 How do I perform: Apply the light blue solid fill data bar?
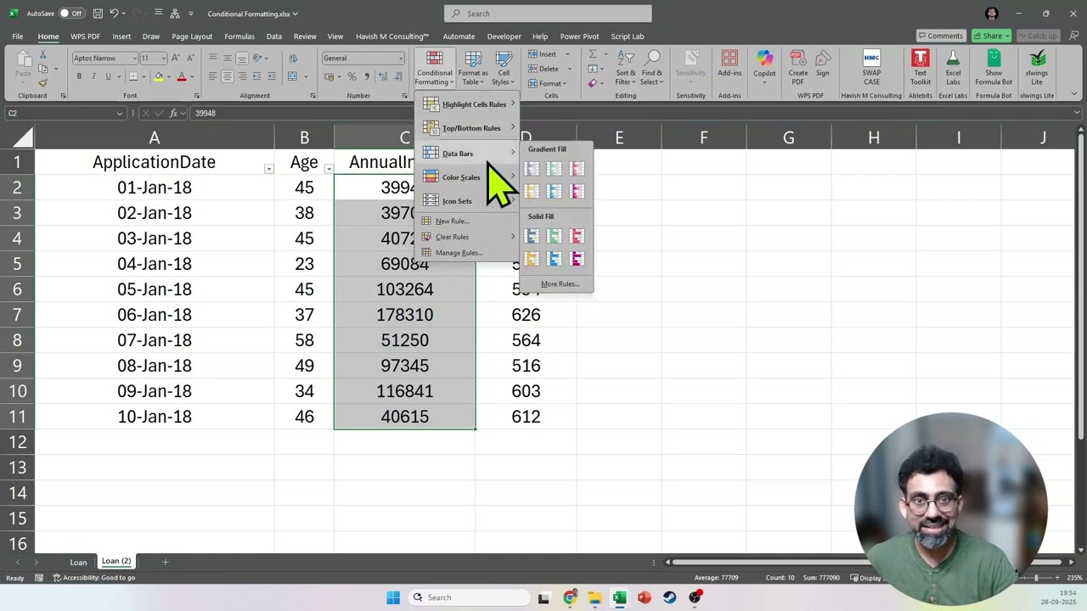click(555, 259)
